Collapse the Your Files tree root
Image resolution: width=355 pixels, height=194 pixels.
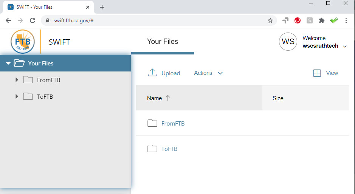pyautogui.click(x=8, y=64)
